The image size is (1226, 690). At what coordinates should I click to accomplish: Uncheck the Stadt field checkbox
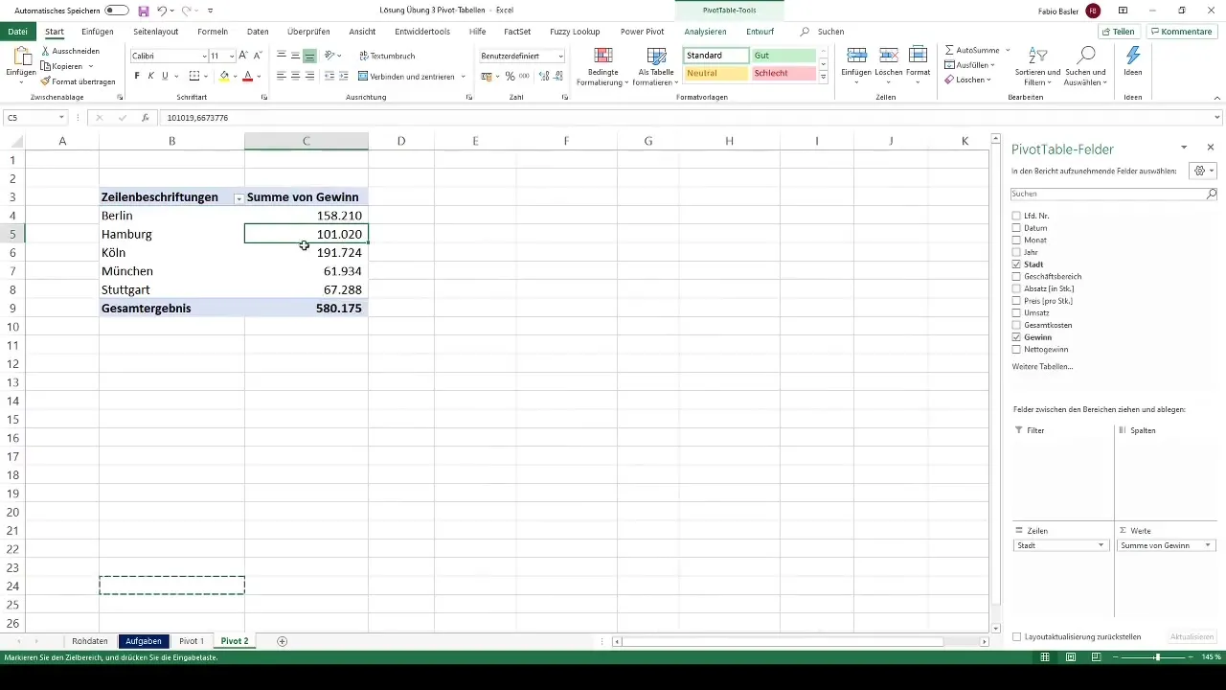pyautogui.click(x=1016, y=264)
